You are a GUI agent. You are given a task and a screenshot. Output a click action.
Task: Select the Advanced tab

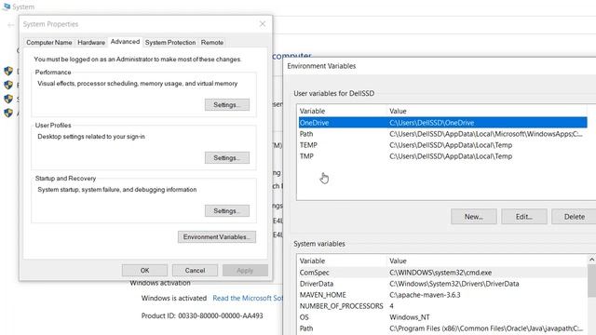(125, 41)
